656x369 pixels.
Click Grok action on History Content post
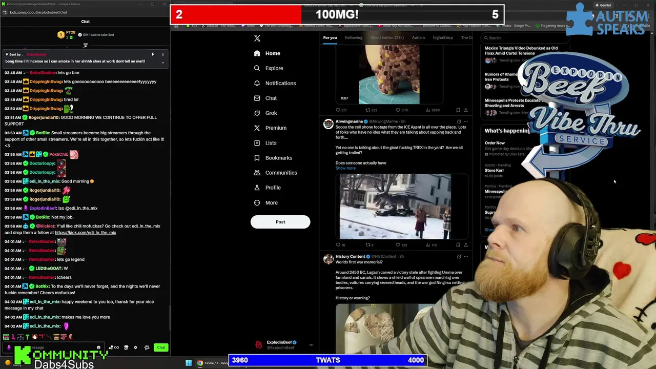[459, 256]
